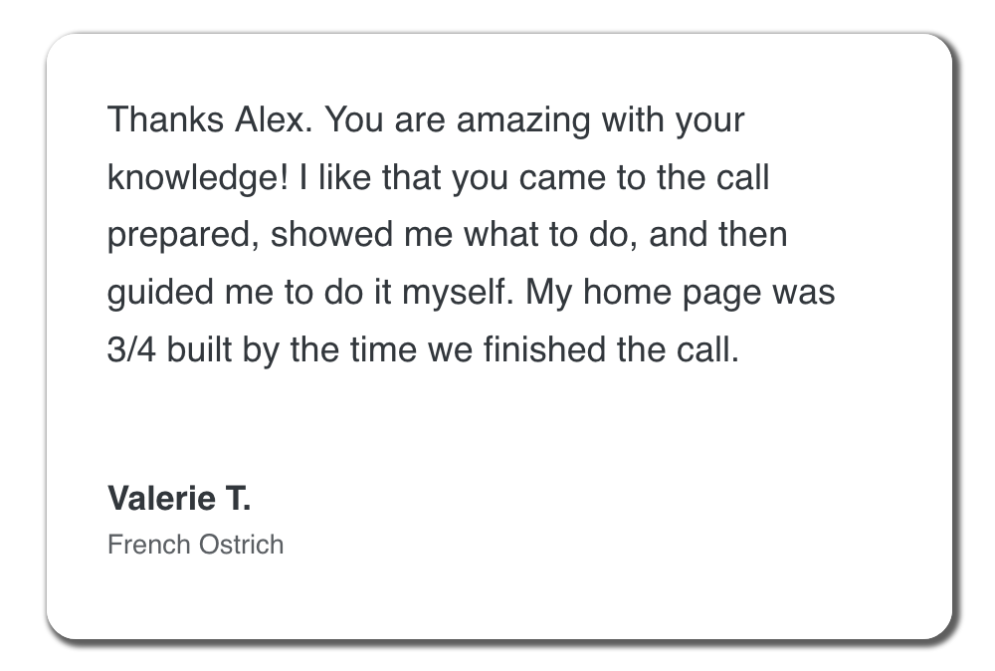Click the phrase "finished the call."
The width and height of the screenshot is (995, 671).
[x=611, y=349]
